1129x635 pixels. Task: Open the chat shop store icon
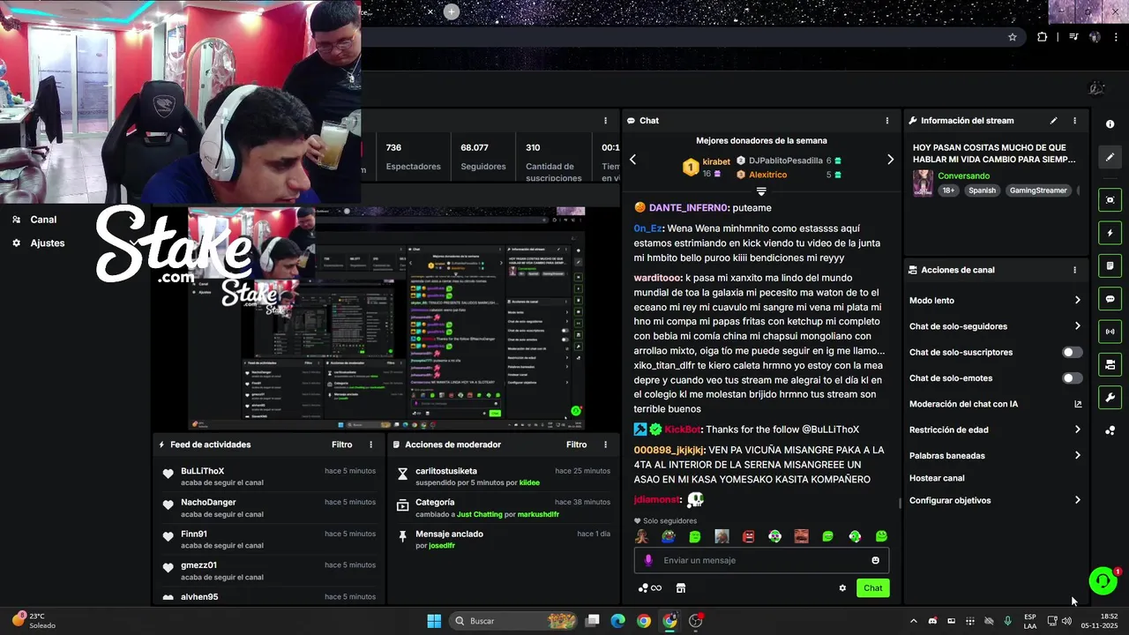(680, 588)
